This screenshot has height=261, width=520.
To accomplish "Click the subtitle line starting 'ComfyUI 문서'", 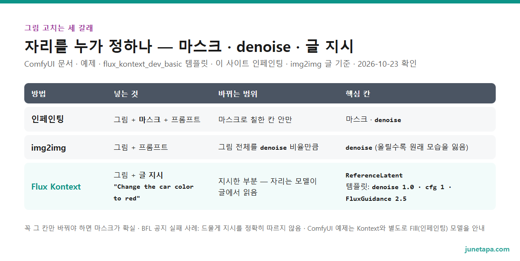I will click(x=220, y=64).
